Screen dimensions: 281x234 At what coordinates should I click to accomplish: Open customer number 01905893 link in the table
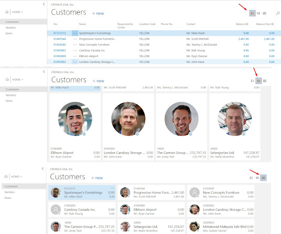click(x=60, y=51)
